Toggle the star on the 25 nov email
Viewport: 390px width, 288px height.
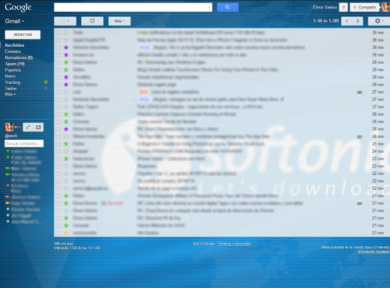click(66, 144)
